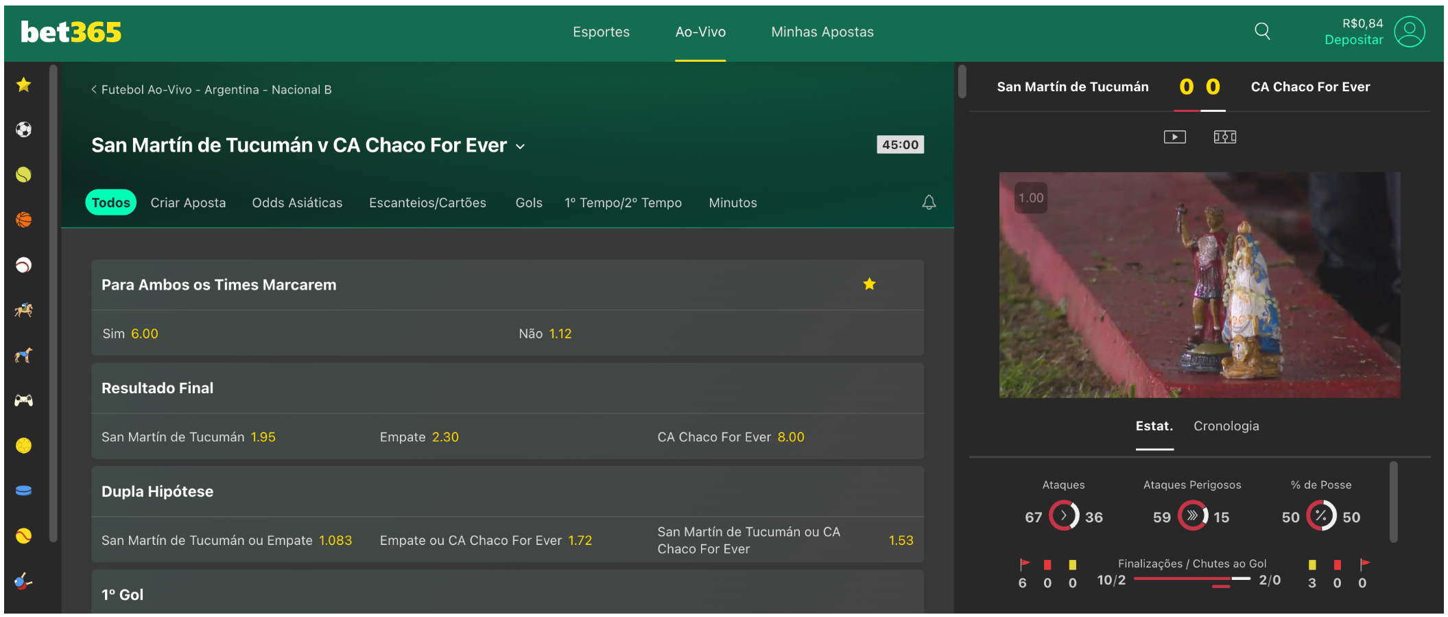1448x617 pixels.
Task: Select the E-Sports gamepad icon
Action: 24,400
